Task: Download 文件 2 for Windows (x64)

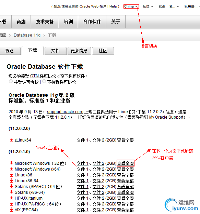Action: pos(98,169)
